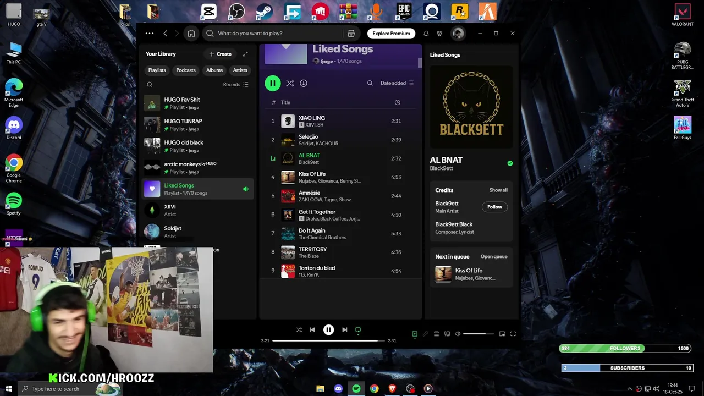Search within Your Library
The height and width of the screenshot is (396, 704).
[150, 85]
